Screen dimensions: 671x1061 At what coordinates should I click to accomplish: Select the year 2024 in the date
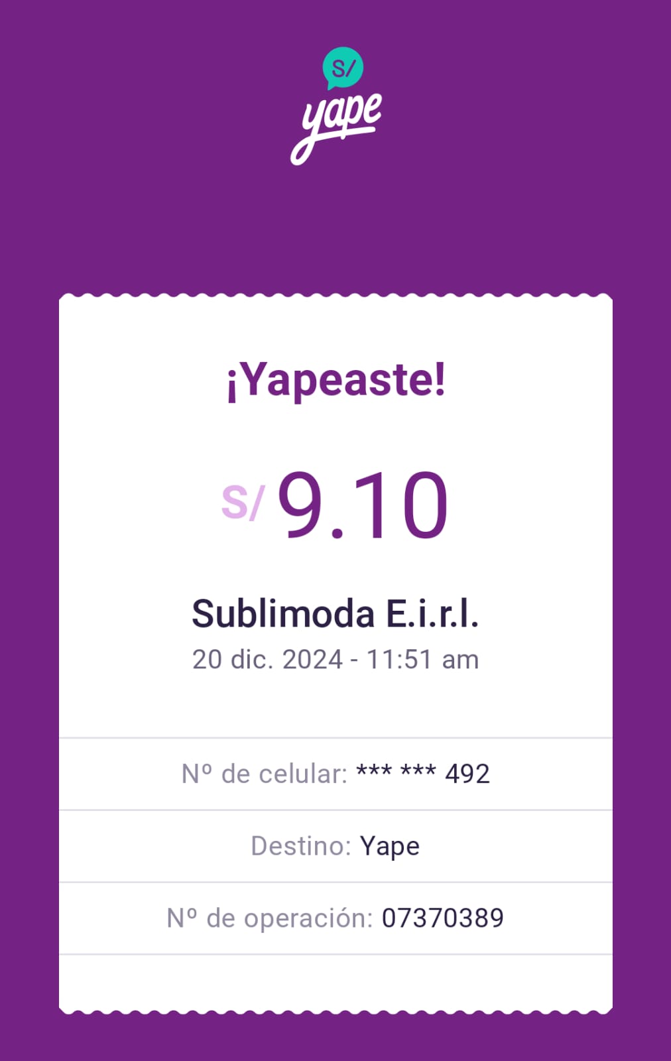pyautogui.click(x=312, y=660)
